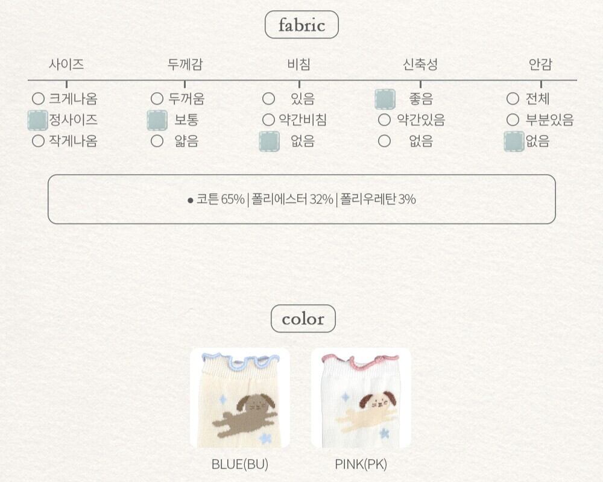Image resolution: width=603 pixels, height=482 pixels.
Task: Select the 약간있음 stretch radio option
Action: point(384,120)
